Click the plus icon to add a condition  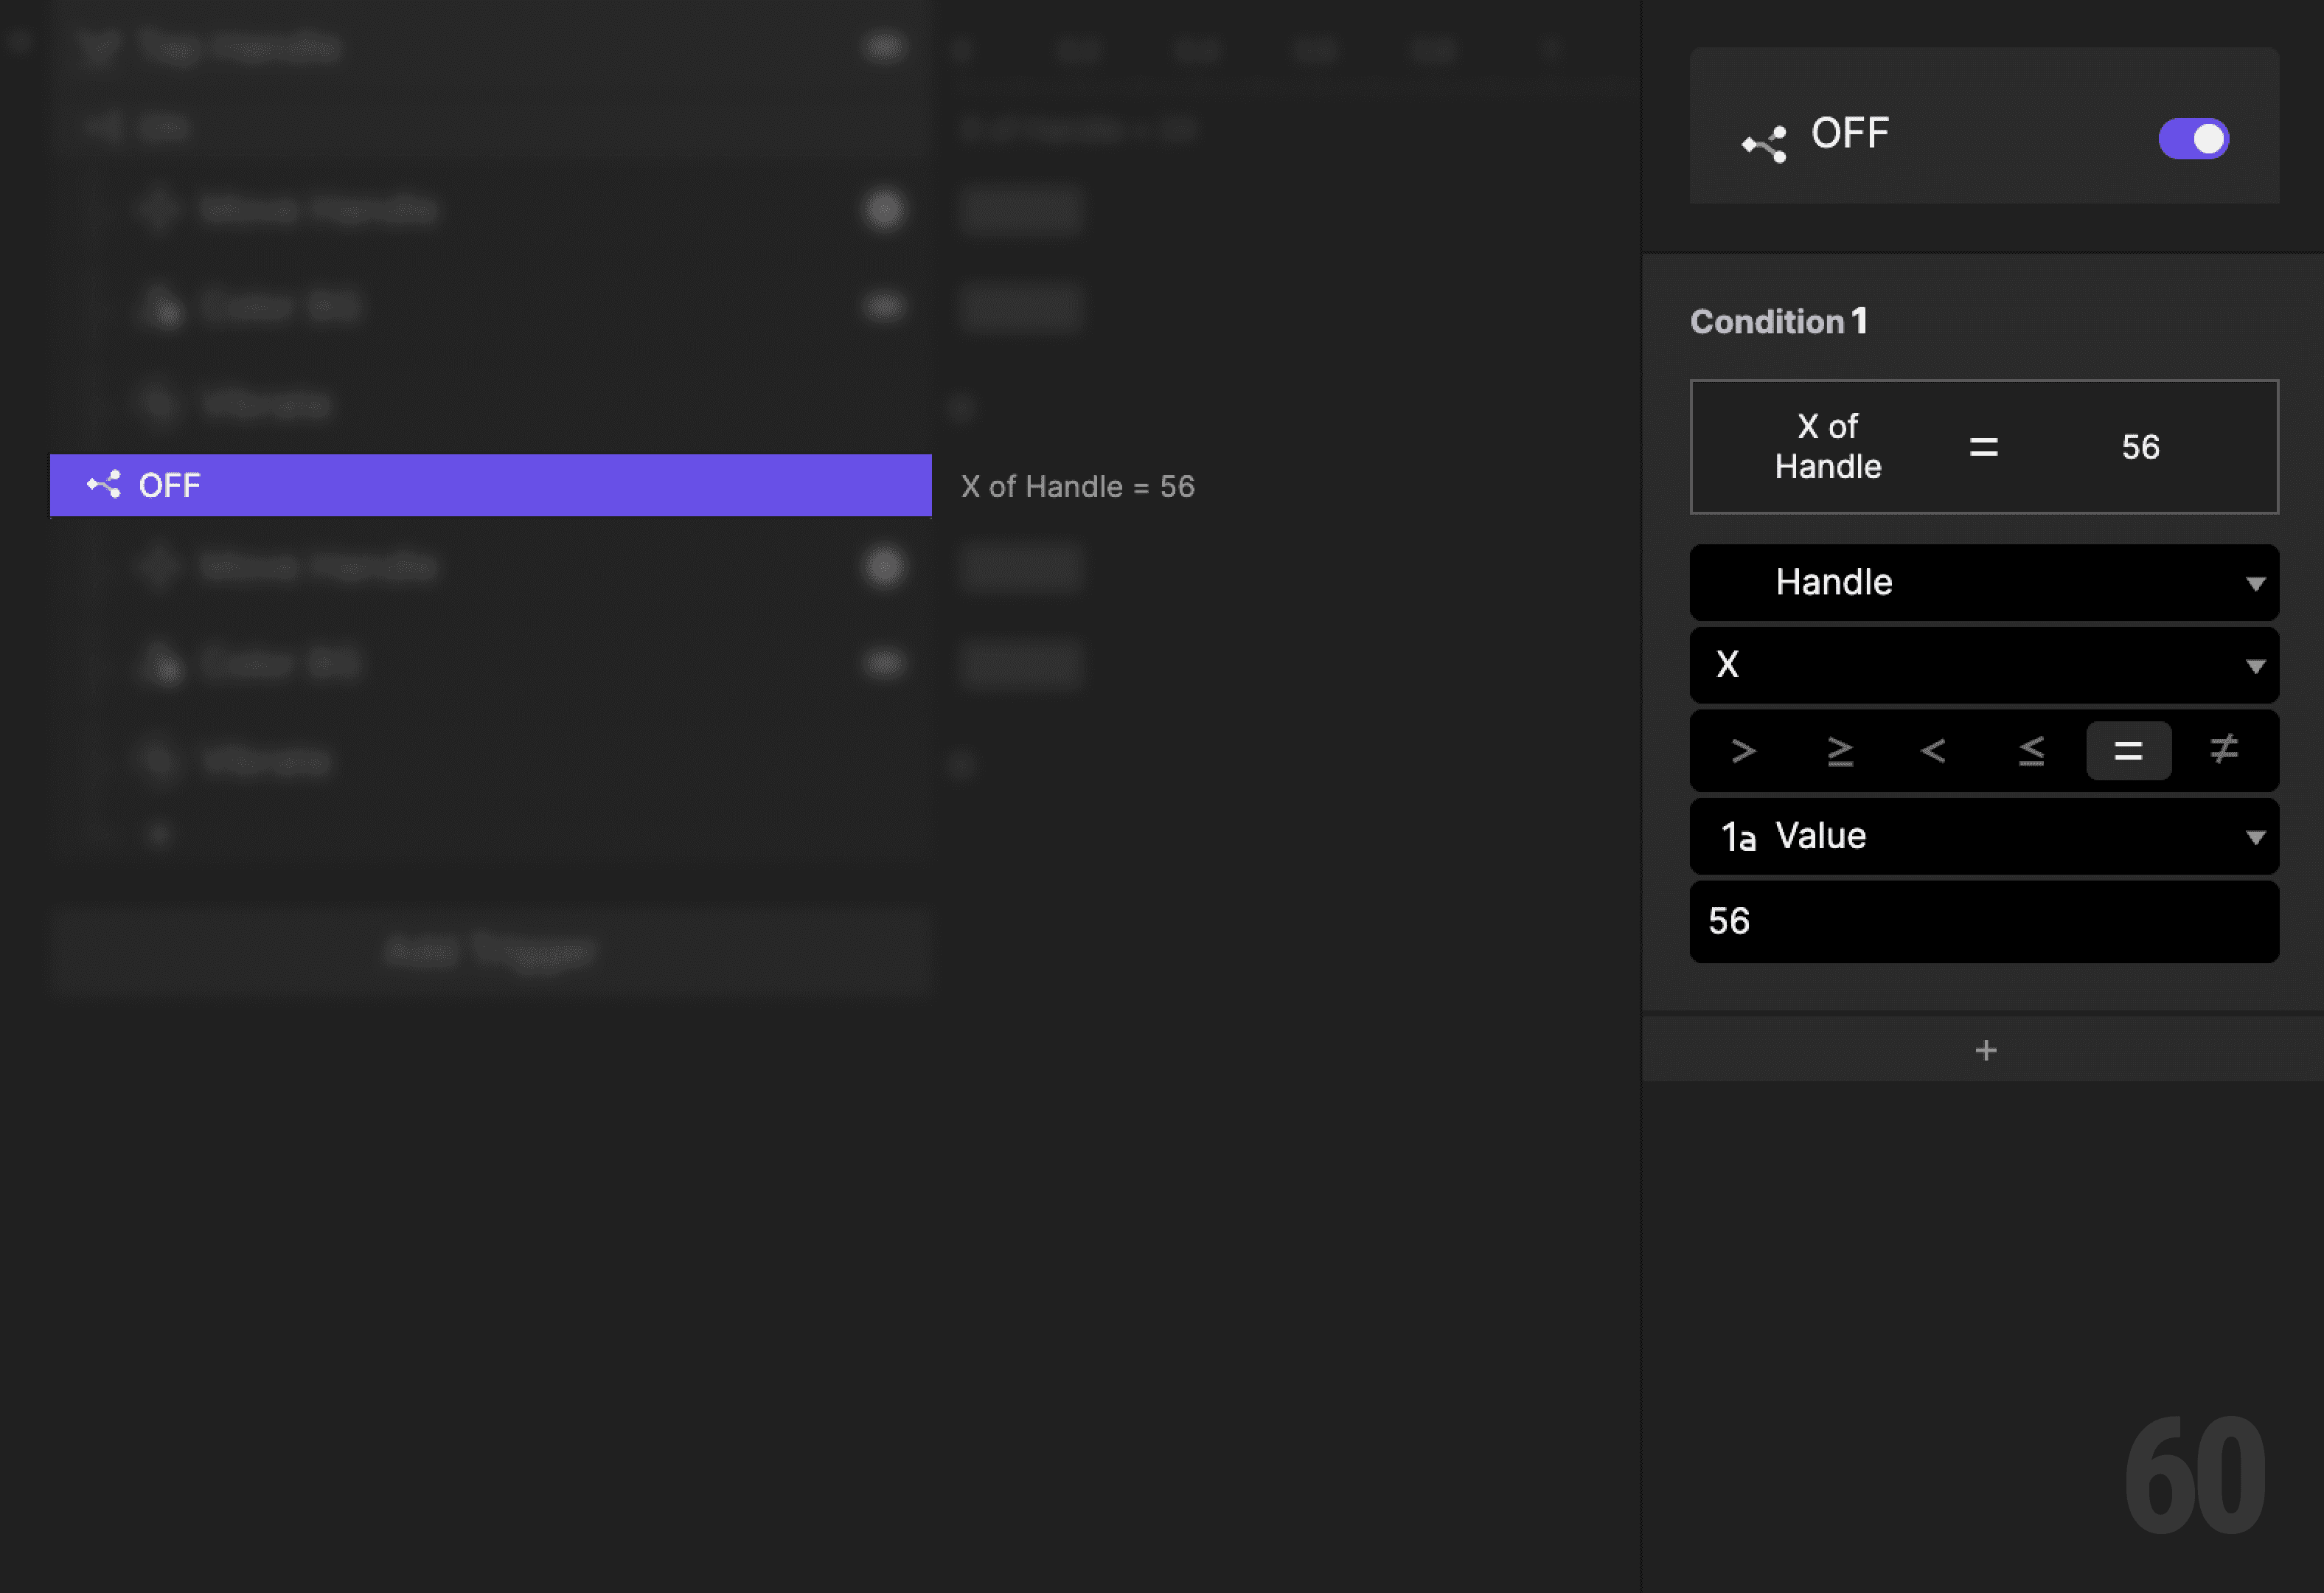click(1985, 1050)
